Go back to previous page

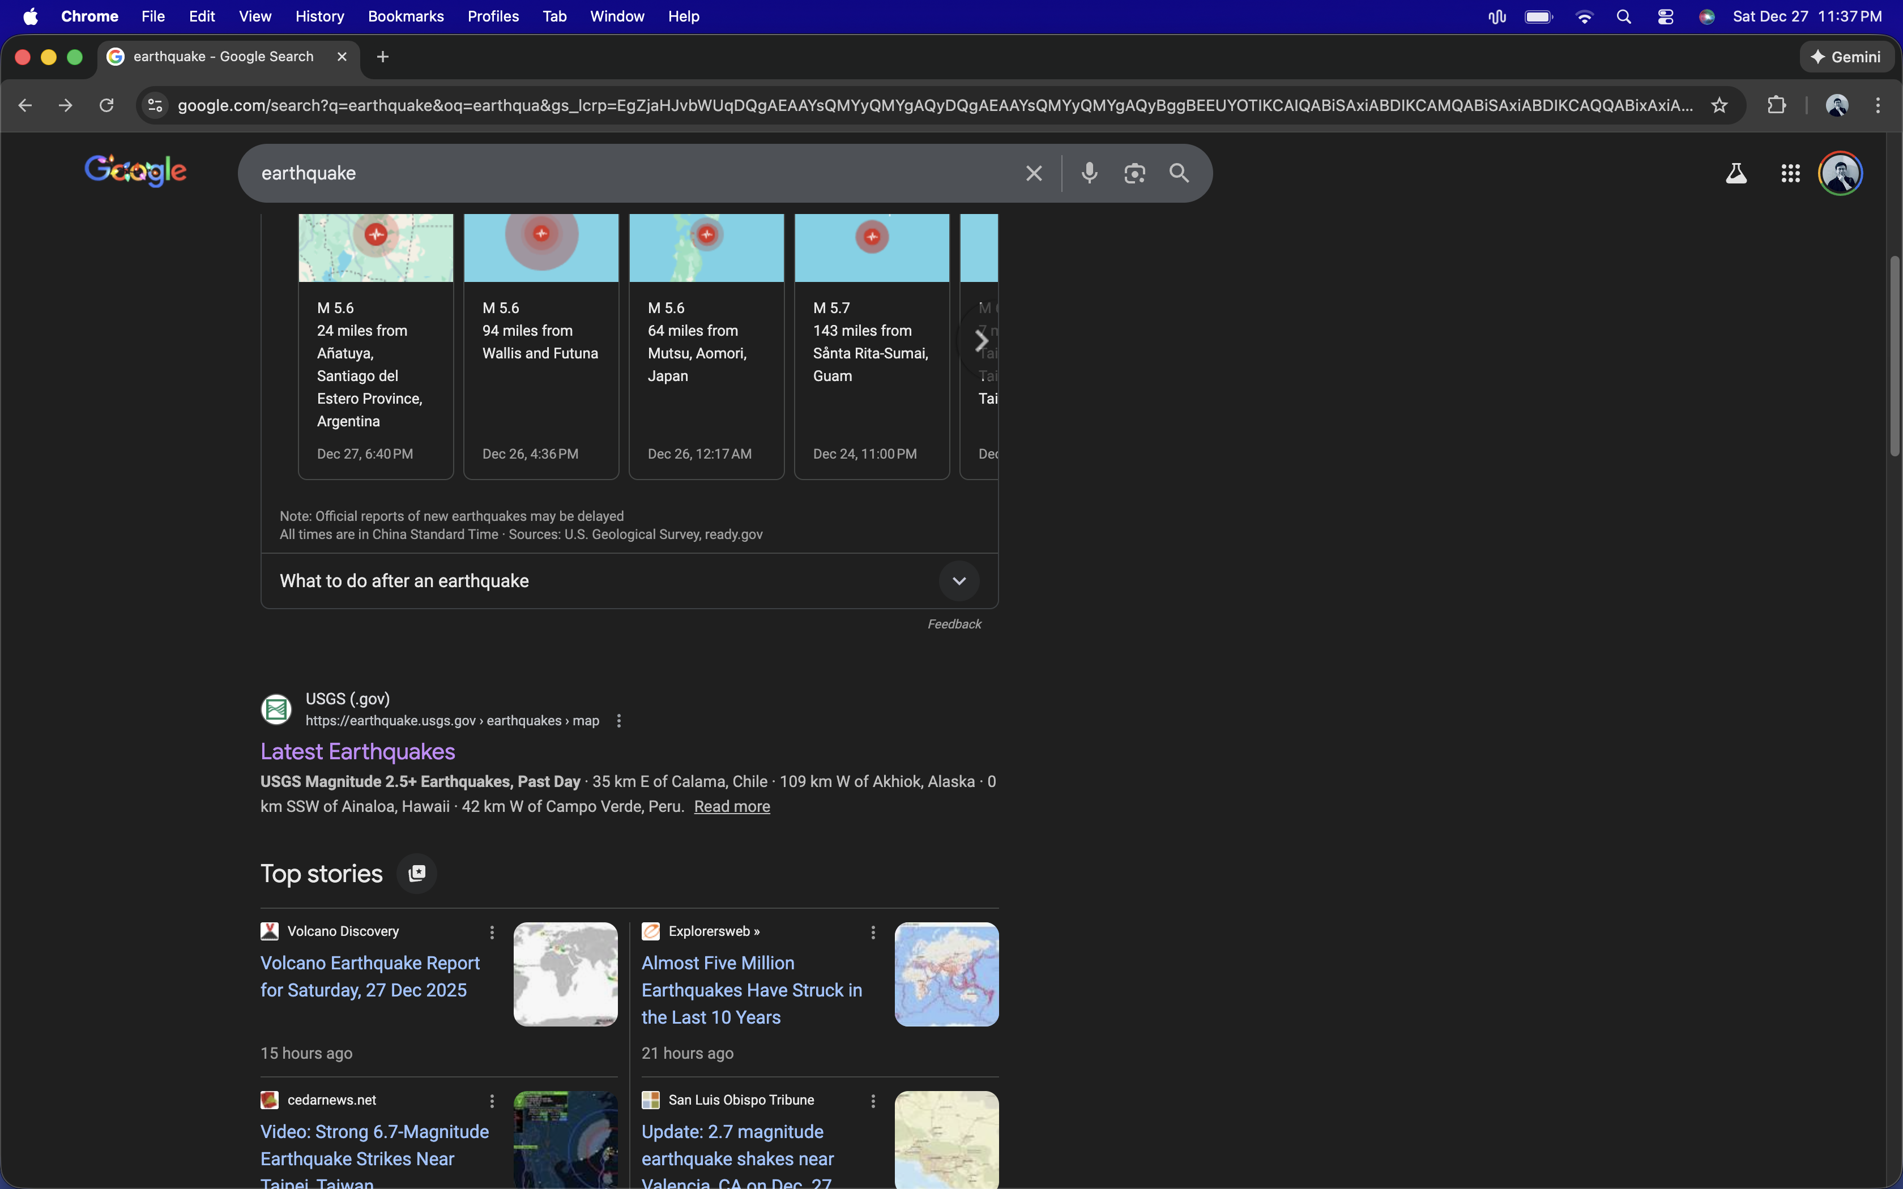(x=25, y=105)
